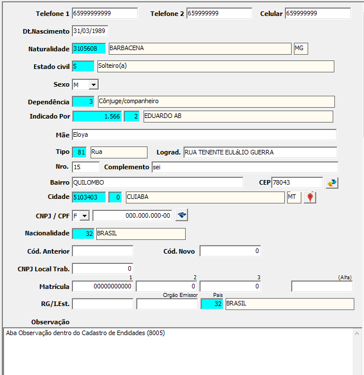364x375 pixels.
Task: Click the Dependência code field
Action: 83,101
